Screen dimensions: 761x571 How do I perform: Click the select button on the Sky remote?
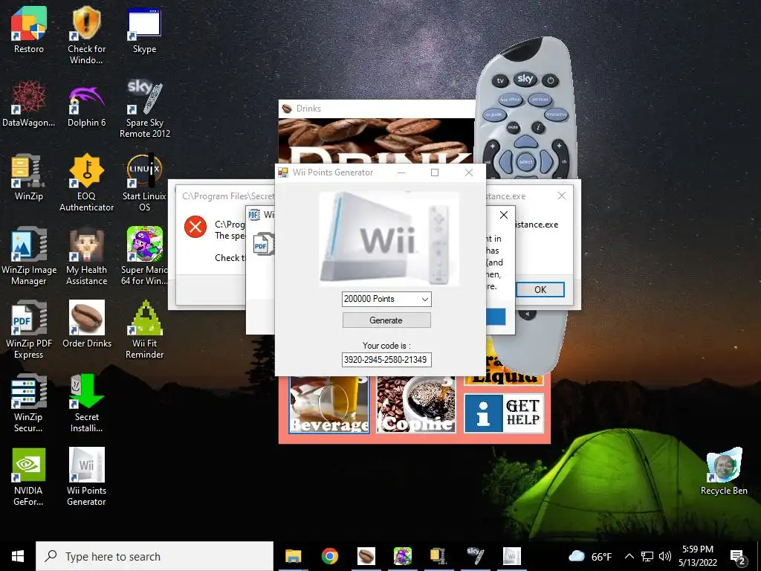(525, 161)
